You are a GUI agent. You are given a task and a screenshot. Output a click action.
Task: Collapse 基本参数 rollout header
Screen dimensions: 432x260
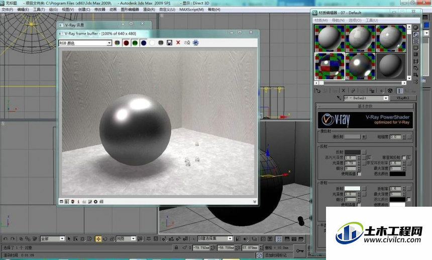click(x=365, y=106)
